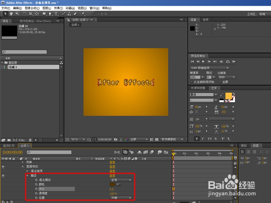Toggle stopwatch for 透明度 property
The width and height of the screenshot is (271, 203).
click(36, 193)
